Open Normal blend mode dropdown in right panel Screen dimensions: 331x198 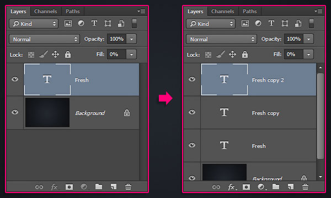pos(221,39)
